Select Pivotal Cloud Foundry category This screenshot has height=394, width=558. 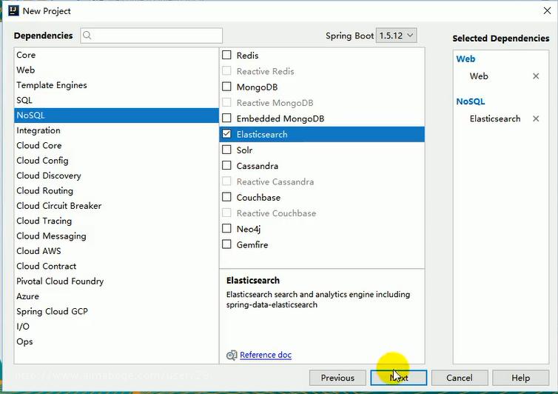116,281
